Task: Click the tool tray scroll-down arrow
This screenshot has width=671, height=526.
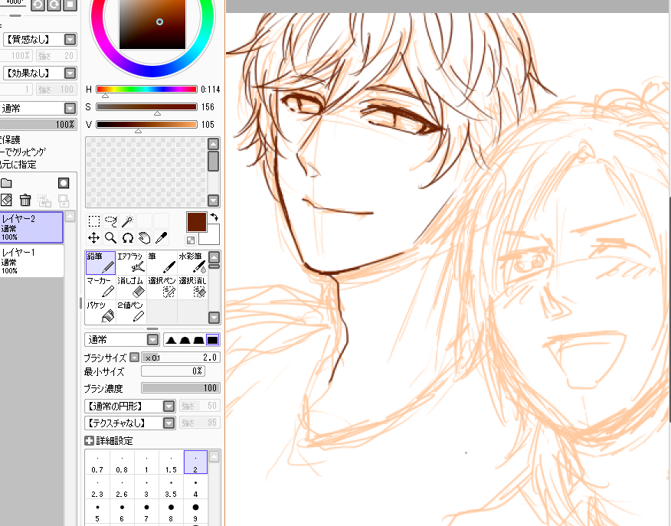Action: pos(214,317)
